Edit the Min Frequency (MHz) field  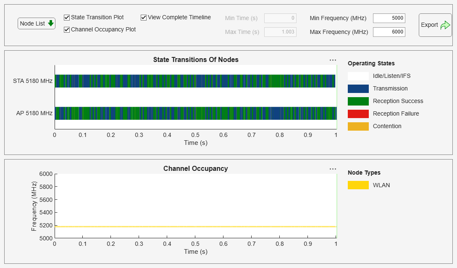coord(389,18)
